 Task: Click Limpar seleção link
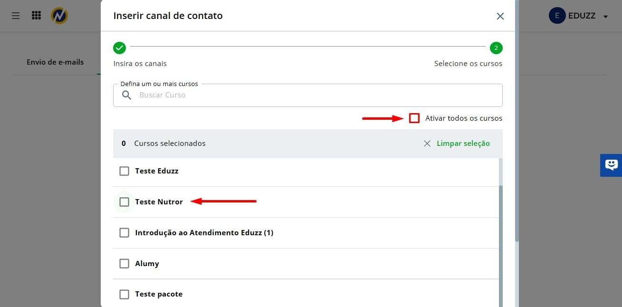(x=463, y=144)
